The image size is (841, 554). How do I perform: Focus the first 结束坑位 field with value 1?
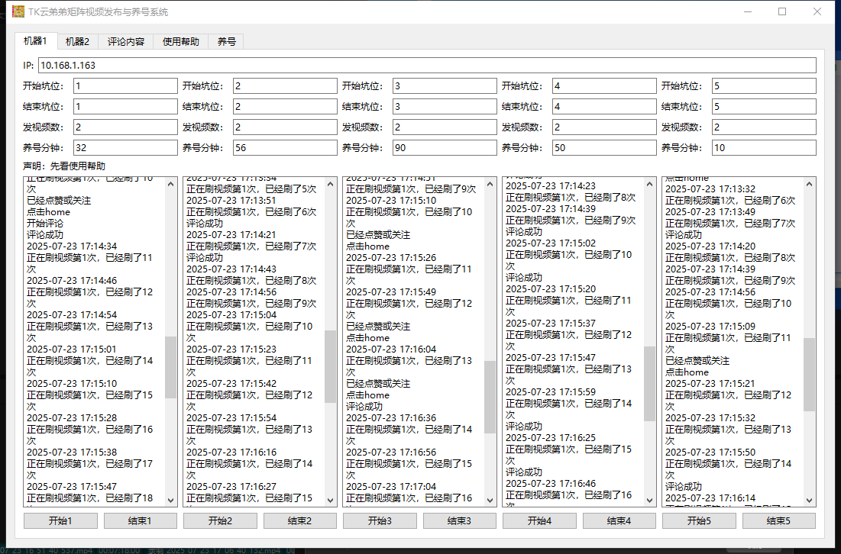coord(125,107)
